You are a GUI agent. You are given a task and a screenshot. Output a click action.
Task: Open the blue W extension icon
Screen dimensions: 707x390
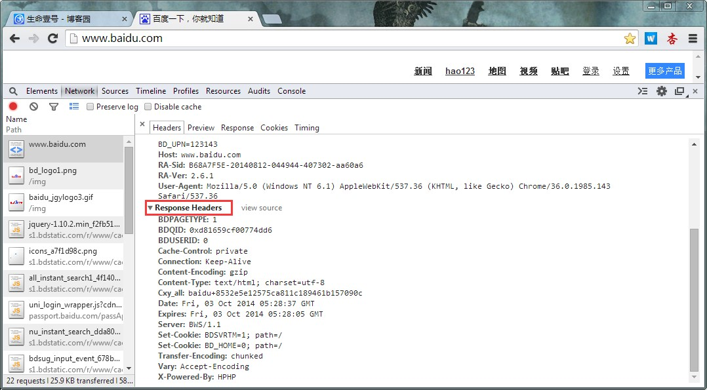point(651,39)
